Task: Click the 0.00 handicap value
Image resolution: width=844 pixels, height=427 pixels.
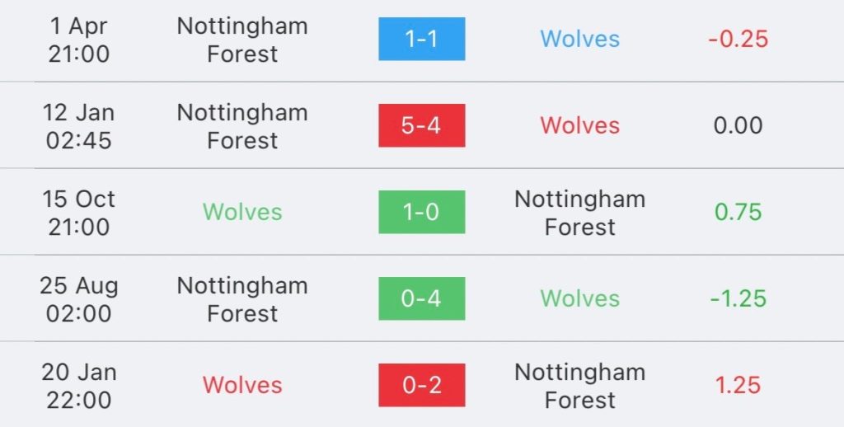Action: (738, 125)
